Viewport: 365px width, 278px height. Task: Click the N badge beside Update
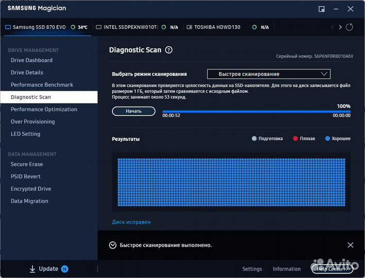pyautogui.click(x=64, y=269)
